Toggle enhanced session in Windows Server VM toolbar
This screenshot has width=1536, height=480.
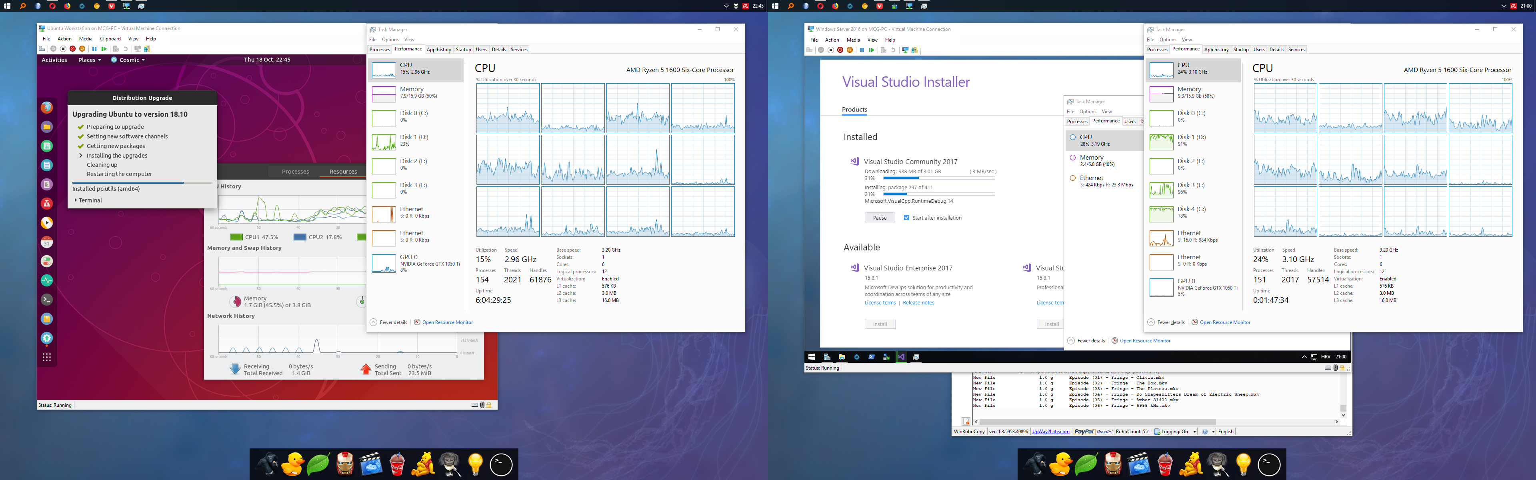905,50
